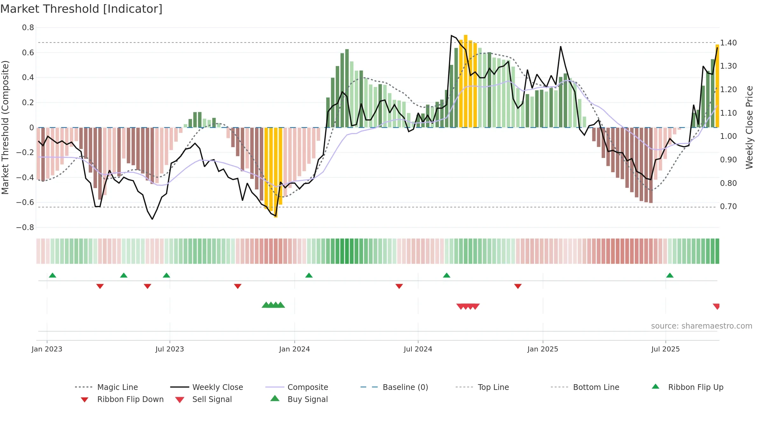Click the latest yellow bar at chart's right edge
Image resolution: width=763 pixels, height=429 pixels.
[x=717, y=86]
